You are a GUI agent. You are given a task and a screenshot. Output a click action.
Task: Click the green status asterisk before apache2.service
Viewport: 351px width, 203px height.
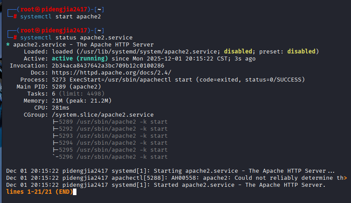[x=8, y=45]
